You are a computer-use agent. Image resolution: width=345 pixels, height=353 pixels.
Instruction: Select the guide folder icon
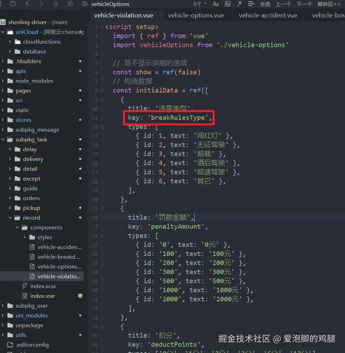click(17, 188)
